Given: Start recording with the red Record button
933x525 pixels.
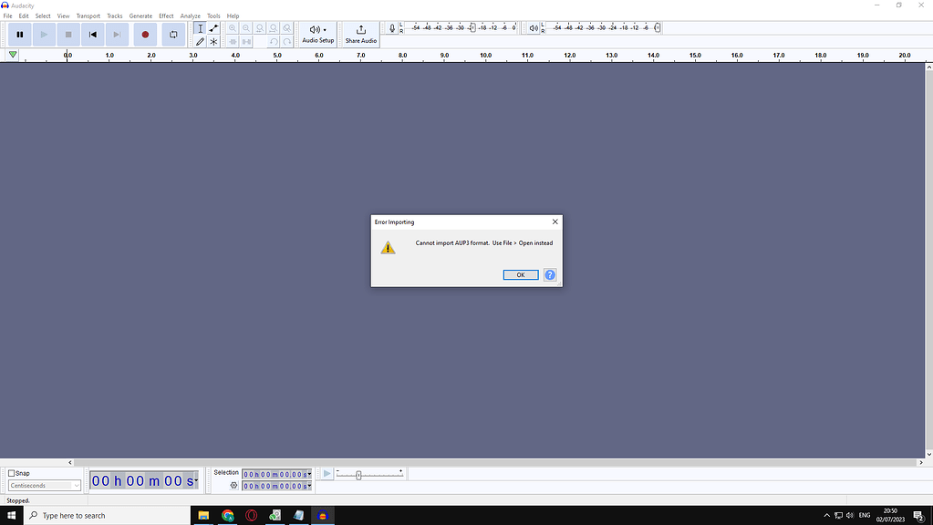Looking at the screenshot, I should [x=145, y=34].
